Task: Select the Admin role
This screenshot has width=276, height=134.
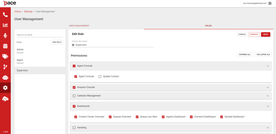Action: [x=40, y=51]
